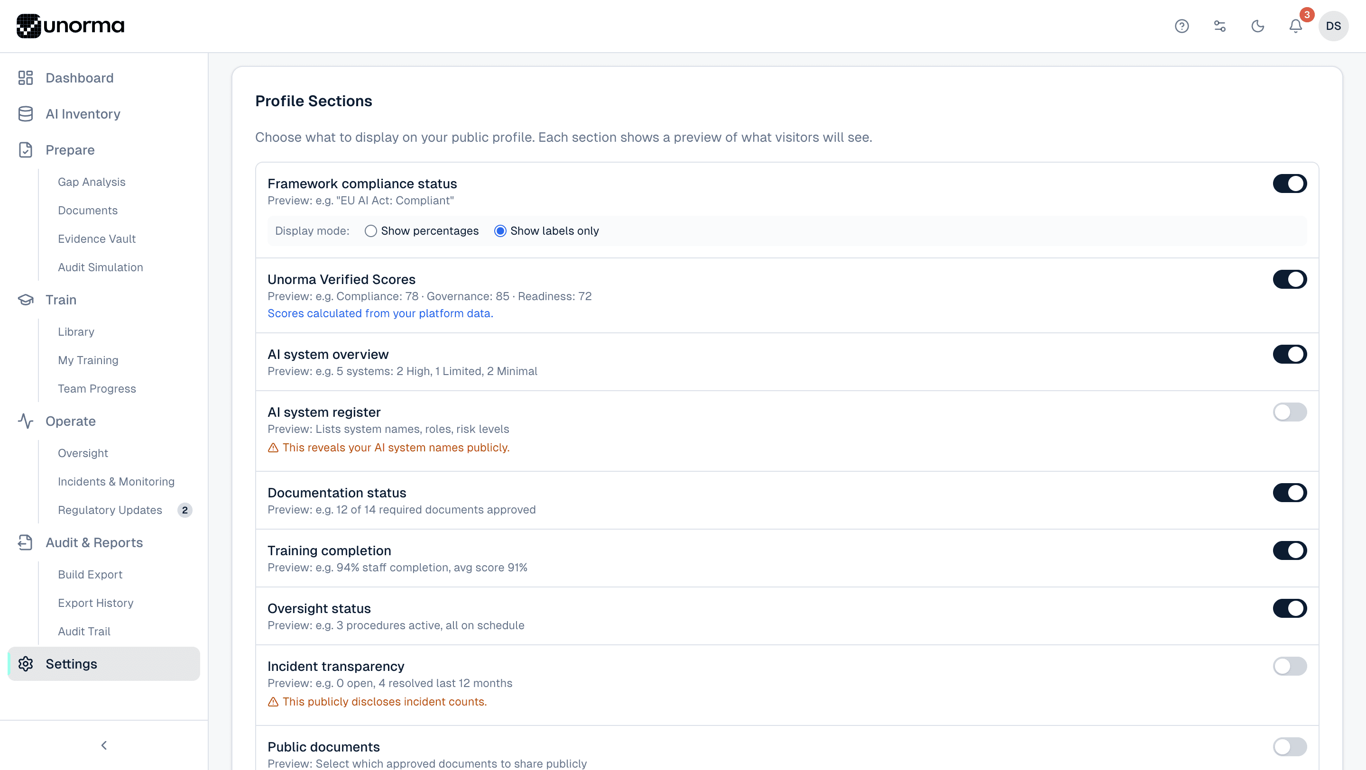Open Incidents & Monitoring
The image size is (1366, 770).
click(x=116, y=482)
